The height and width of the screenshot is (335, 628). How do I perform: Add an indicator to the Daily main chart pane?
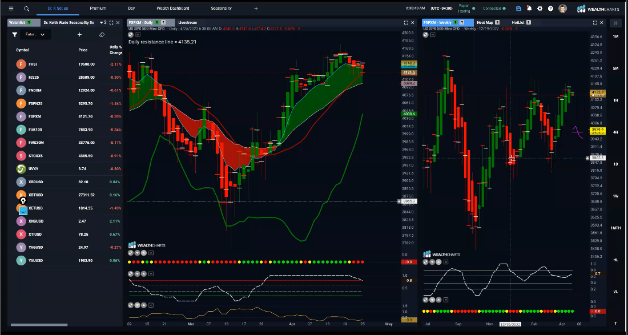click(x=138, y=35)
